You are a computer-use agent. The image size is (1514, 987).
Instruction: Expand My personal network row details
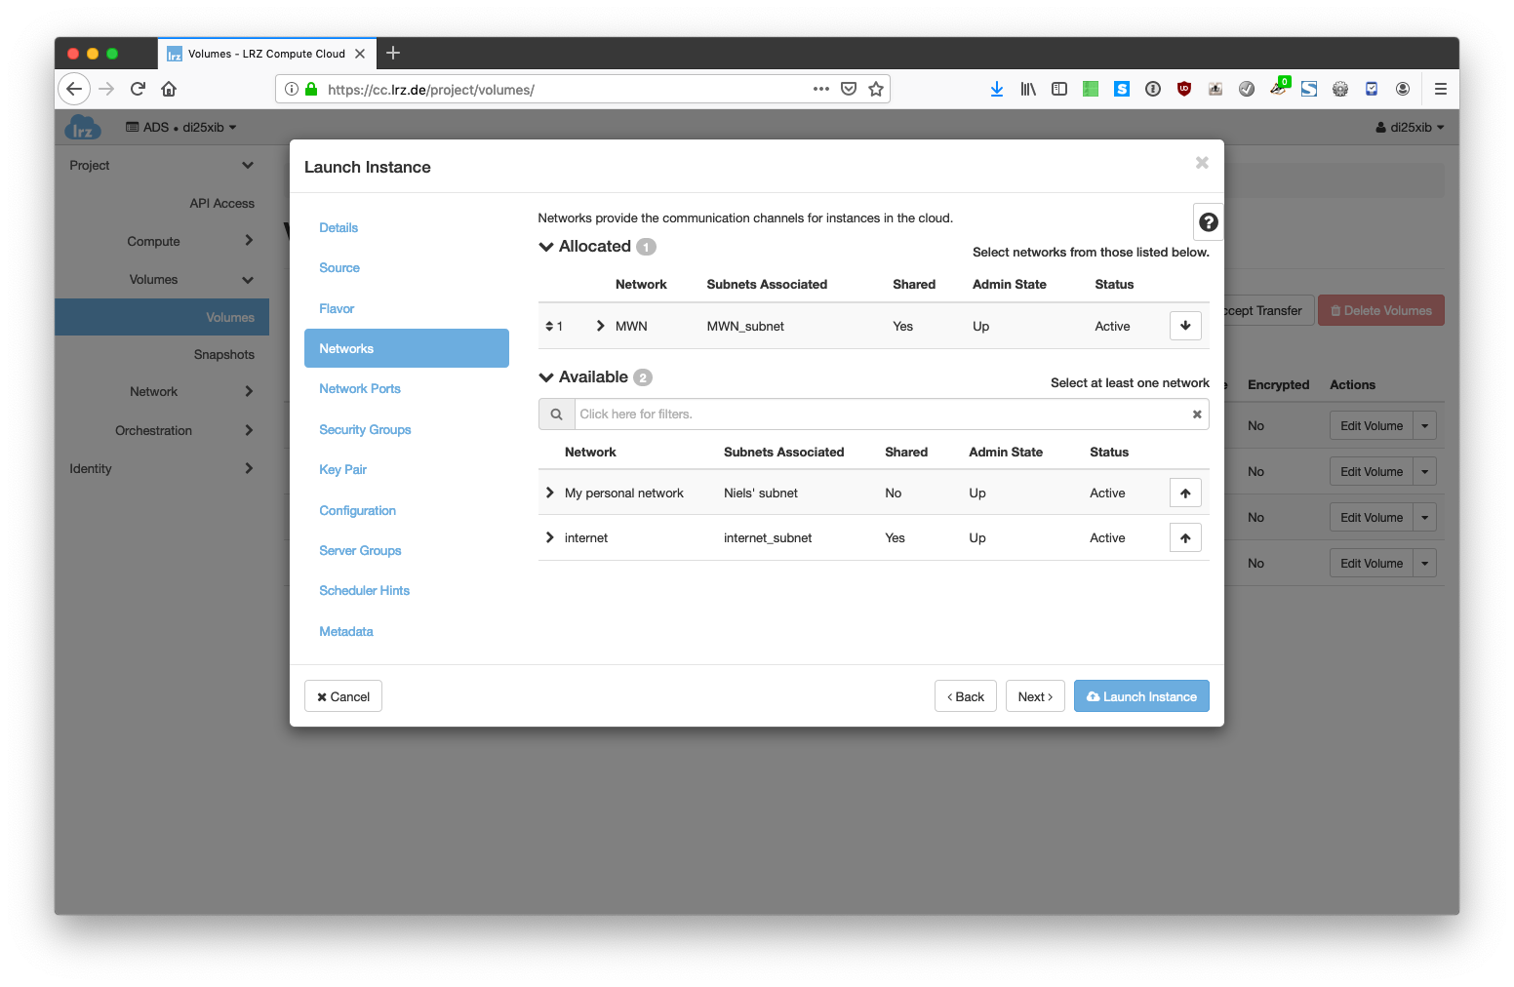point(550,493)
